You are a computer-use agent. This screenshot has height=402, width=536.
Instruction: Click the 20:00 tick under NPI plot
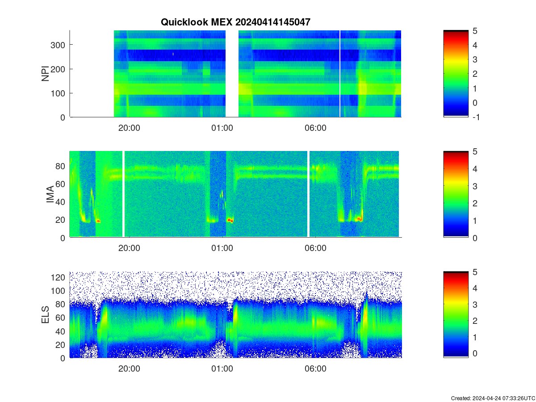(x=129, y=128)
